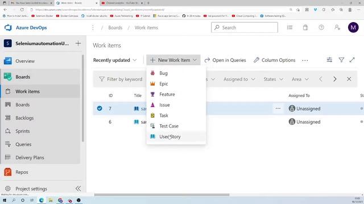Open Windows Start menu

point(5,200)
